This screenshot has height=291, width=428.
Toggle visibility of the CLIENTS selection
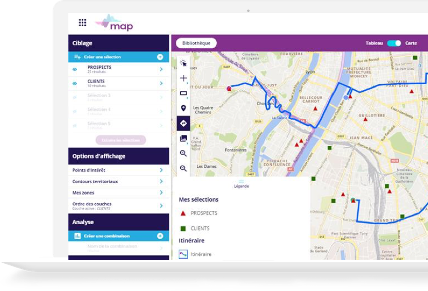pyautogui.click(x=75, y=83)
